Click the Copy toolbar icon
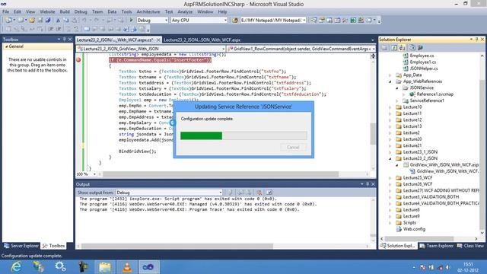The image size is (487, 274). coord(66,21)
